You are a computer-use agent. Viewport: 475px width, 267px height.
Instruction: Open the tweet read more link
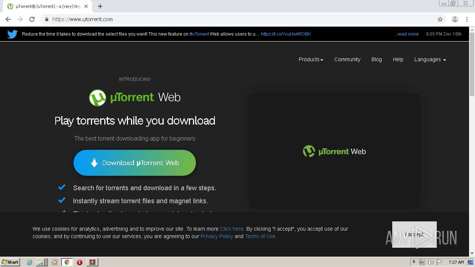[x=406, y=34]
